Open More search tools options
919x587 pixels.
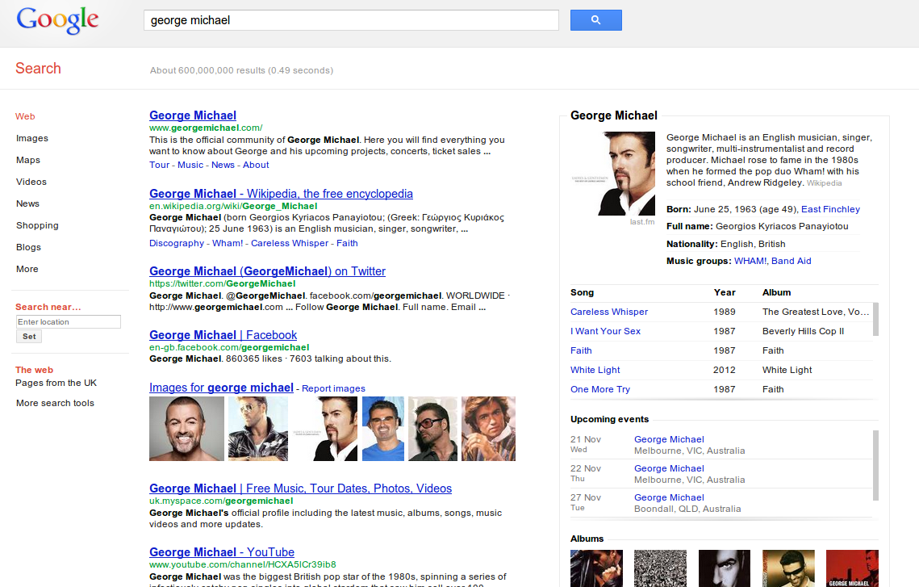point(54,402)
